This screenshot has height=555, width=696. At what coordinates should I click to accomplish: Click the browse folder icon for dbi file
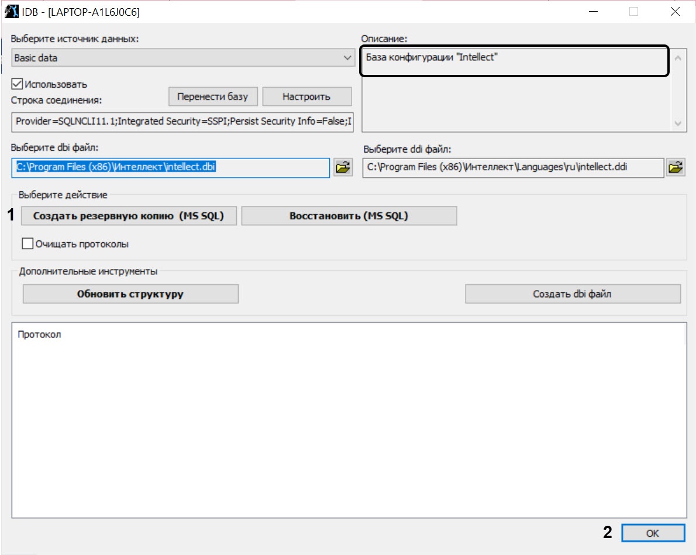[x=343, y=167]
